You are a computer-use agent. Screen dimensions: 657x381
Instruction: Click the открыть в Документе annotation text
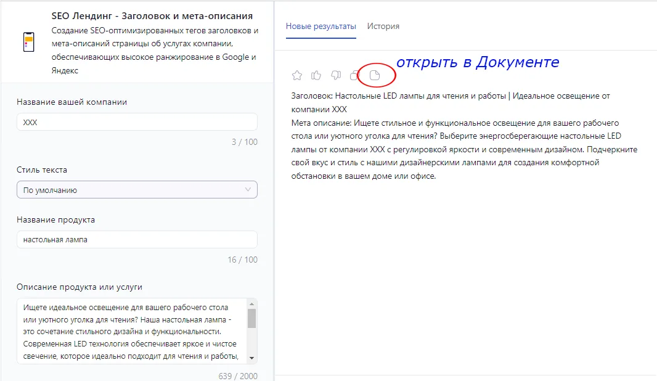479,62
